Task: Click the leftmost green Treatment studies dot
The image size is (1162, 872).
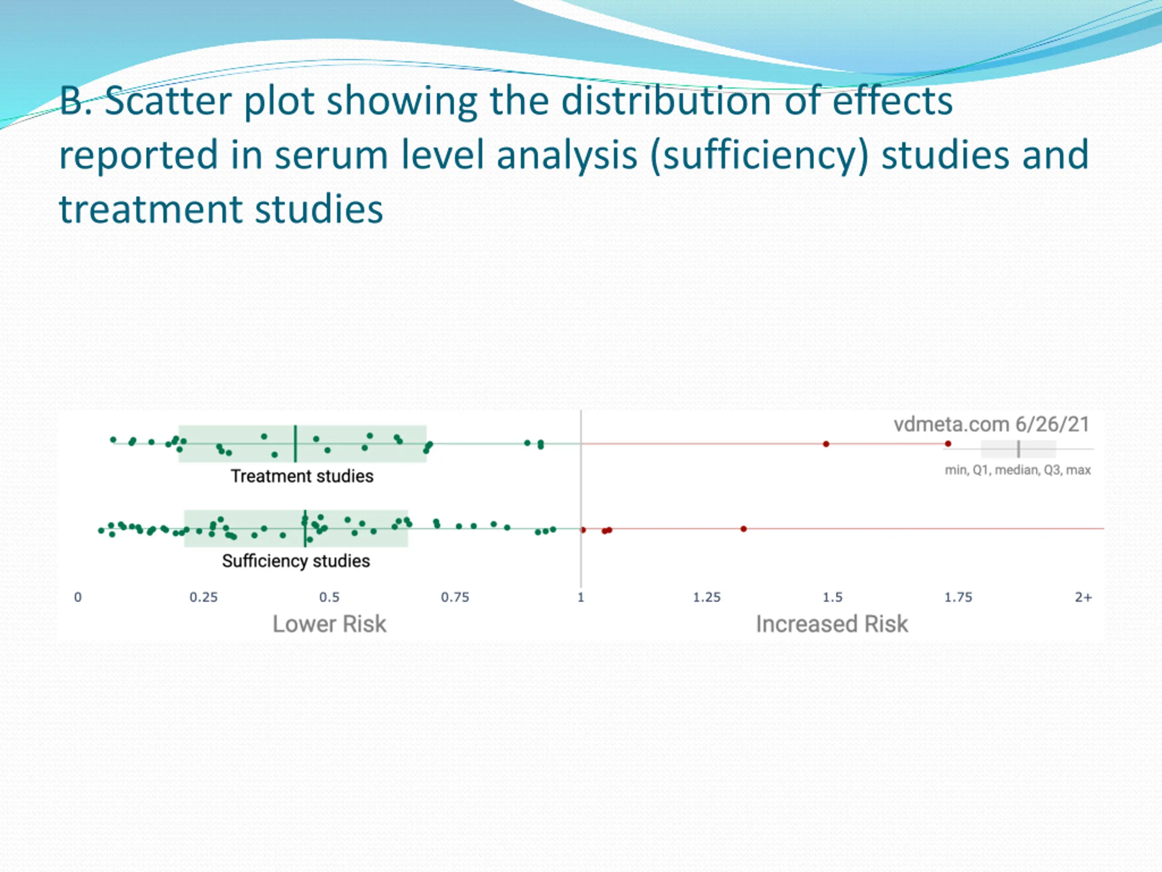Action: (113, 440)
